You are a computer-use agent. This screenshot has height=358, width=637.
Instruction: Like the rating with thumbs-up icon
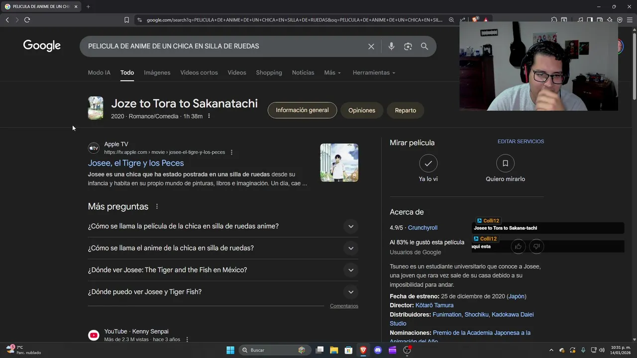pos(518,246)
